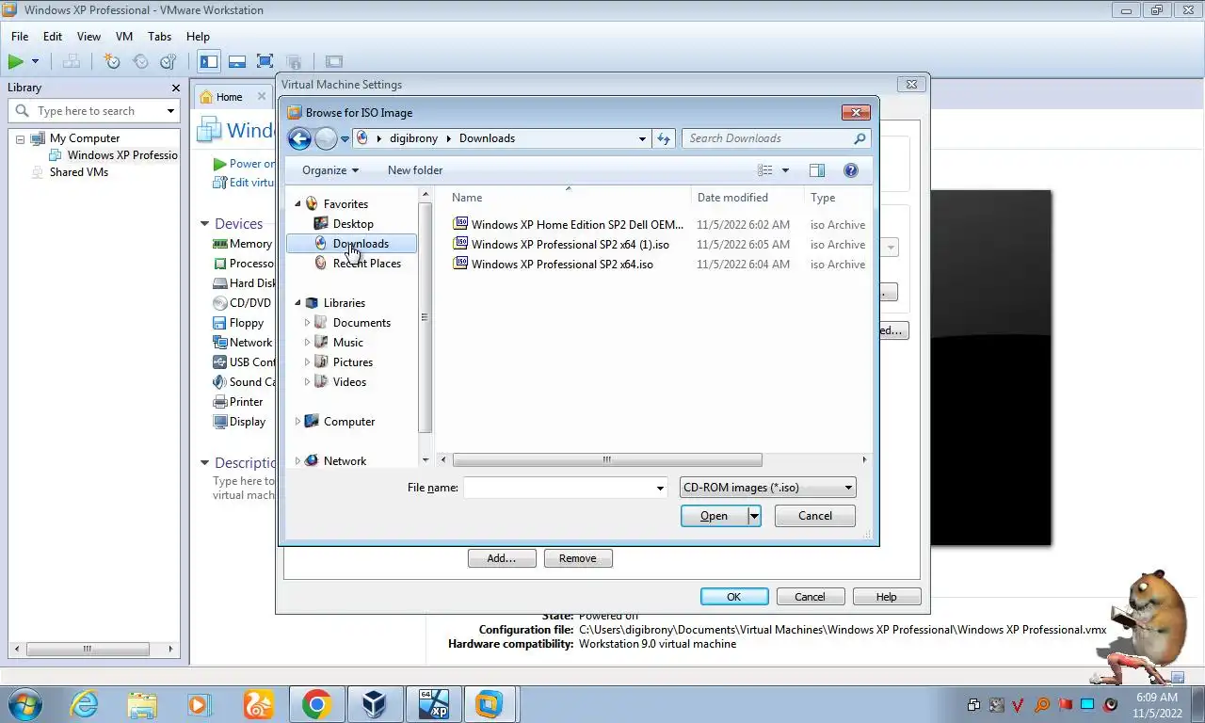This screenshot has width=1205, height=723.
Task: Click the thumbnail bar toolbar icon
Action: (237, 62)
